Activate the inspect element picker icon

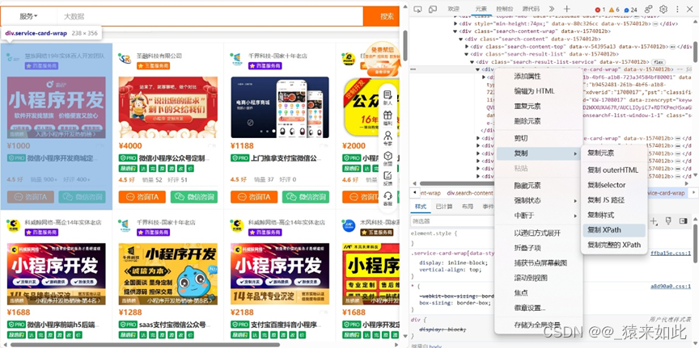pyautogui.click(x=417, y=9)
